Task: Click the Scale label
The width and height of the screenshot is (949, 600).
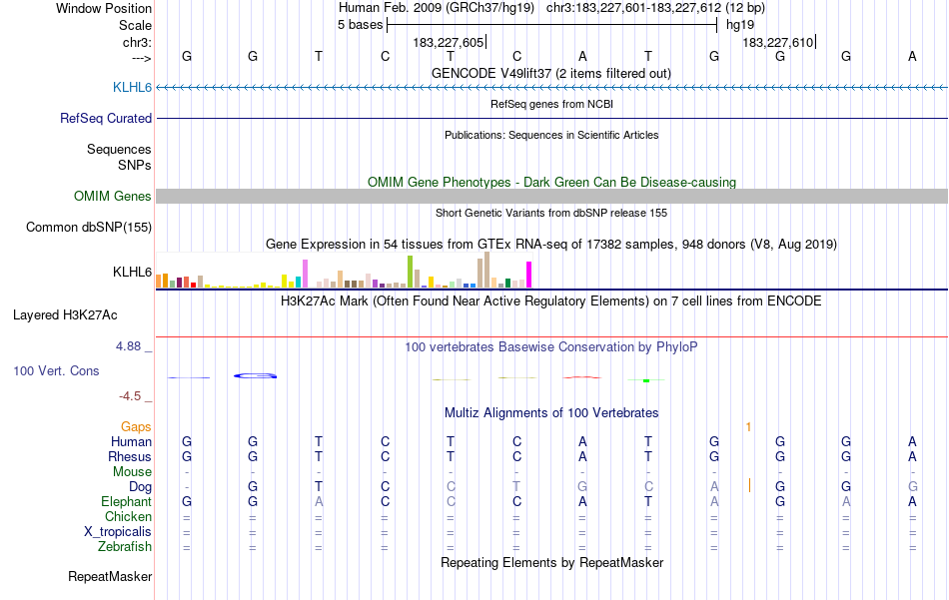Action: point(135,25)
